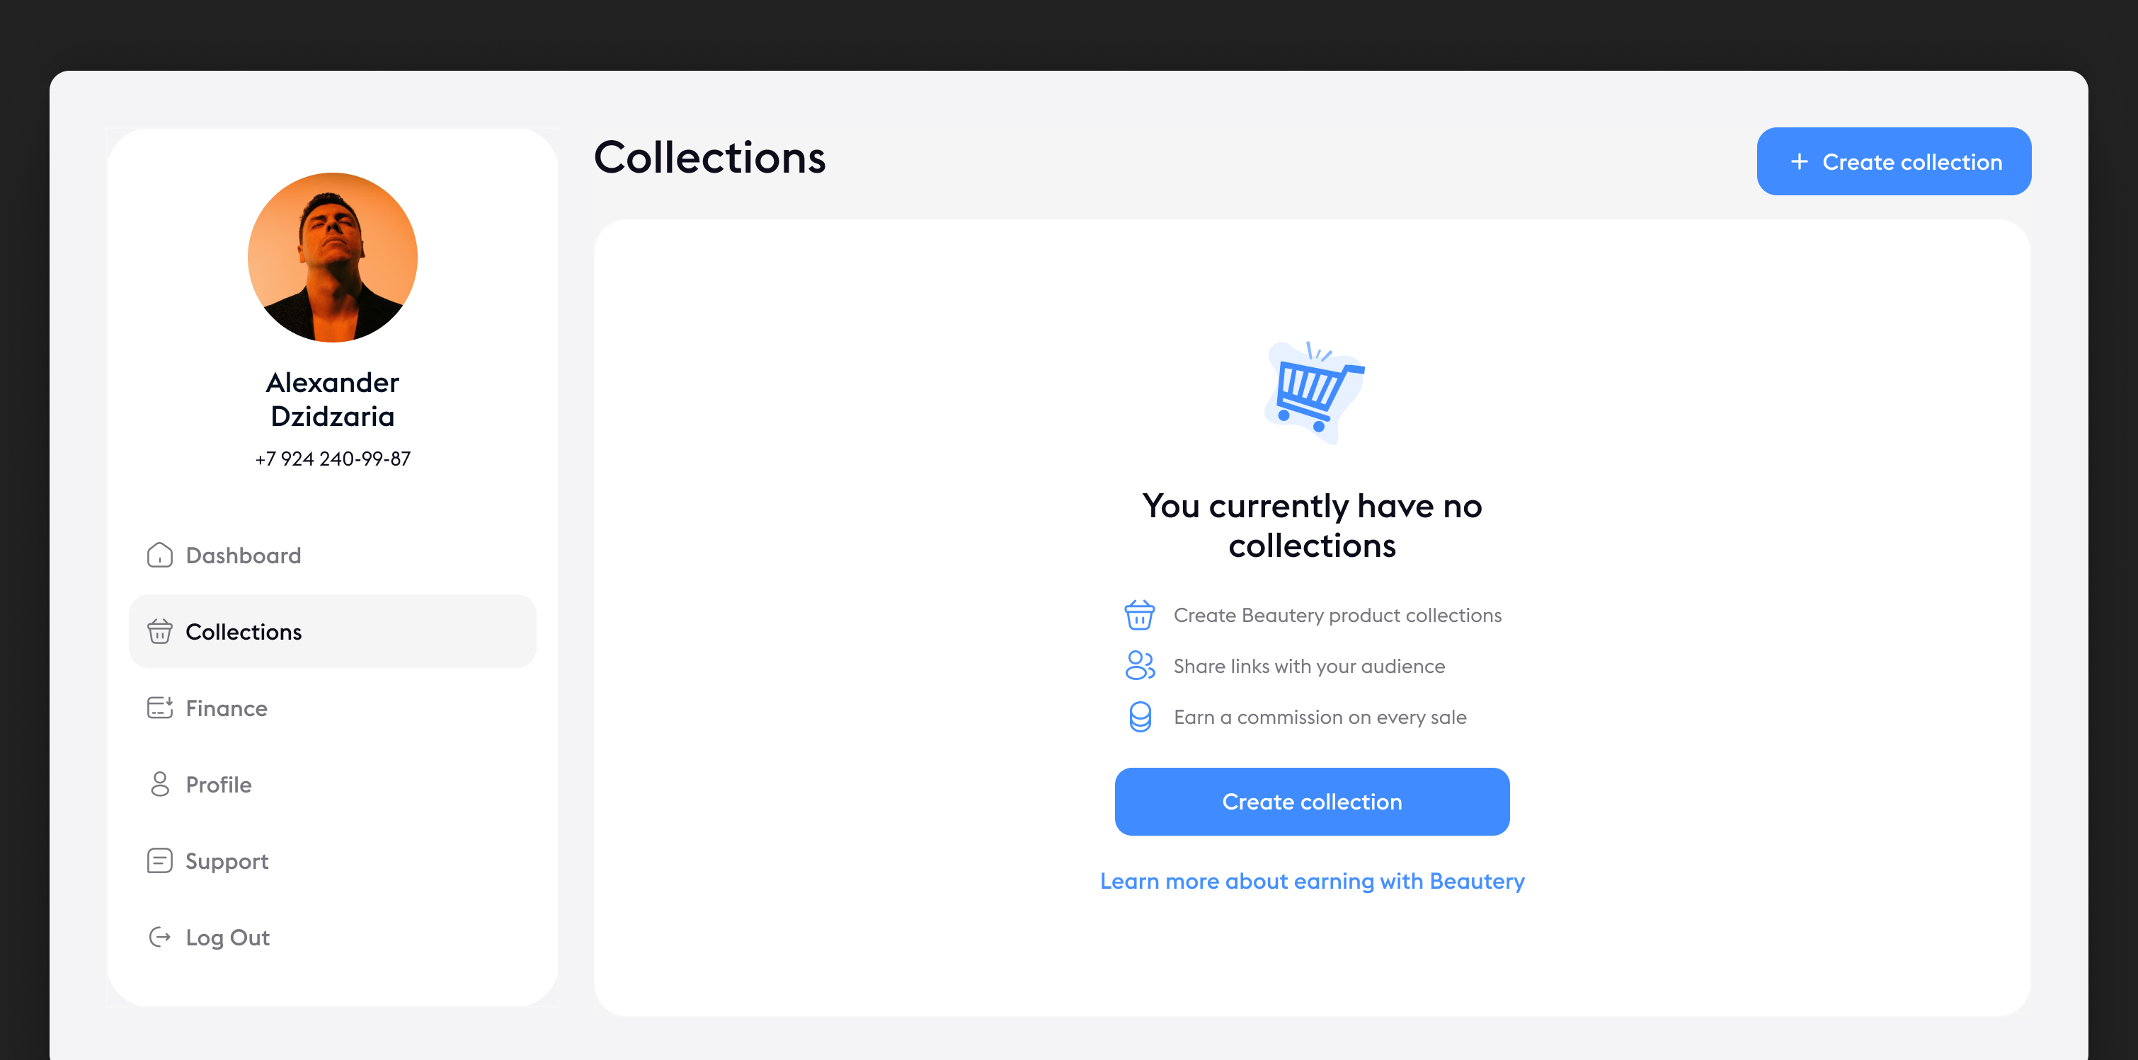This screenshot has width=2138, height=1060.
Task: Open the Dashboard menu item
Action: tap(244, 555)
